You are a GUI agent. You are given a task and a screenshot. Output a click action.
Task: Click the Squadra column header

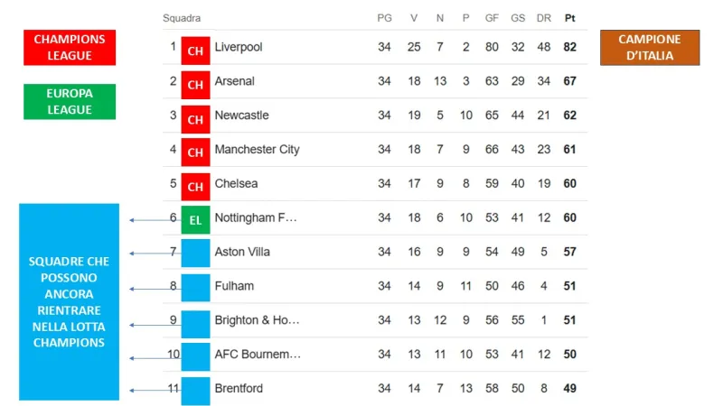(x=182, y=18)
